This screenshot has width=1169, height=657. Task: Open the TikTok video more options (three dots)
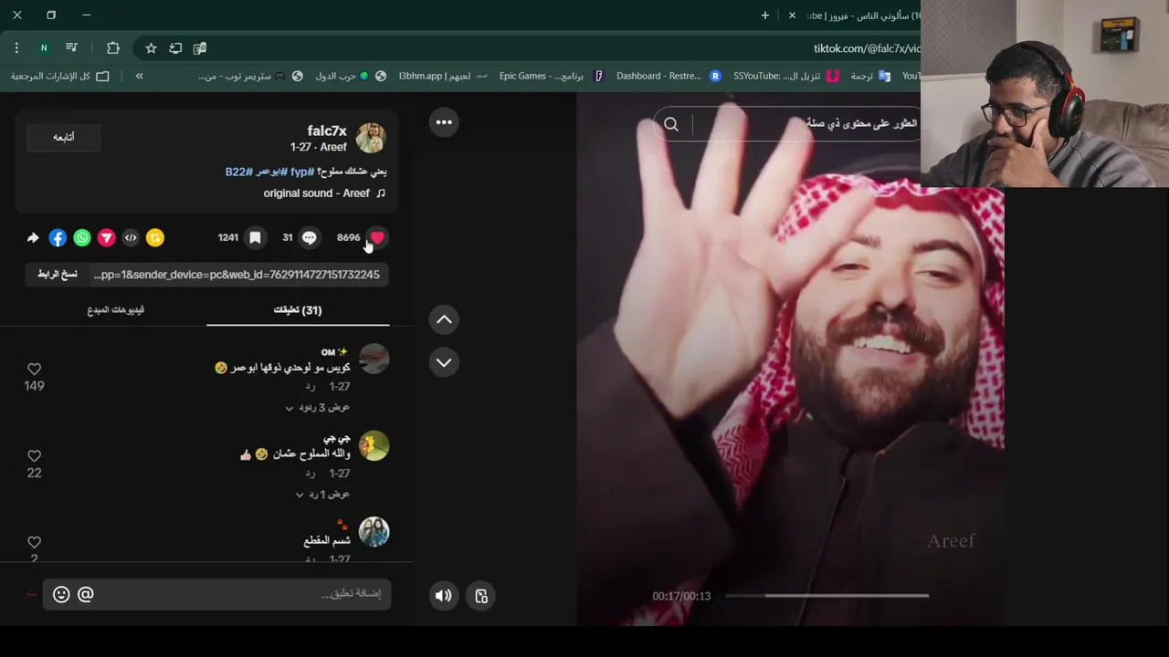coord(444,122)
